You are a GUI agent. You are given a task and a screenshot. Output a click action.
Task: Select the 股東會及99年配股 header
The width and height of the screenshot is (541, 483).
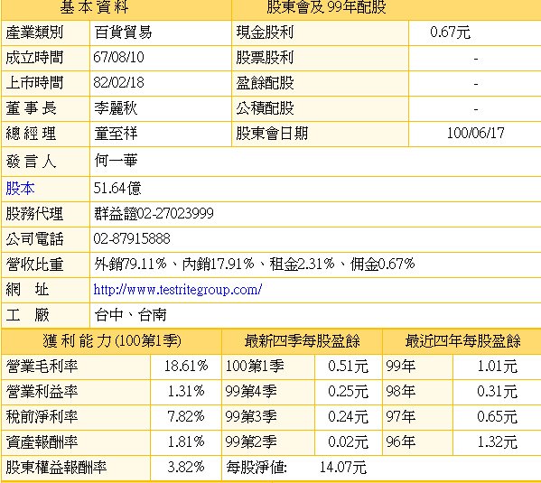tap(326, 7)
